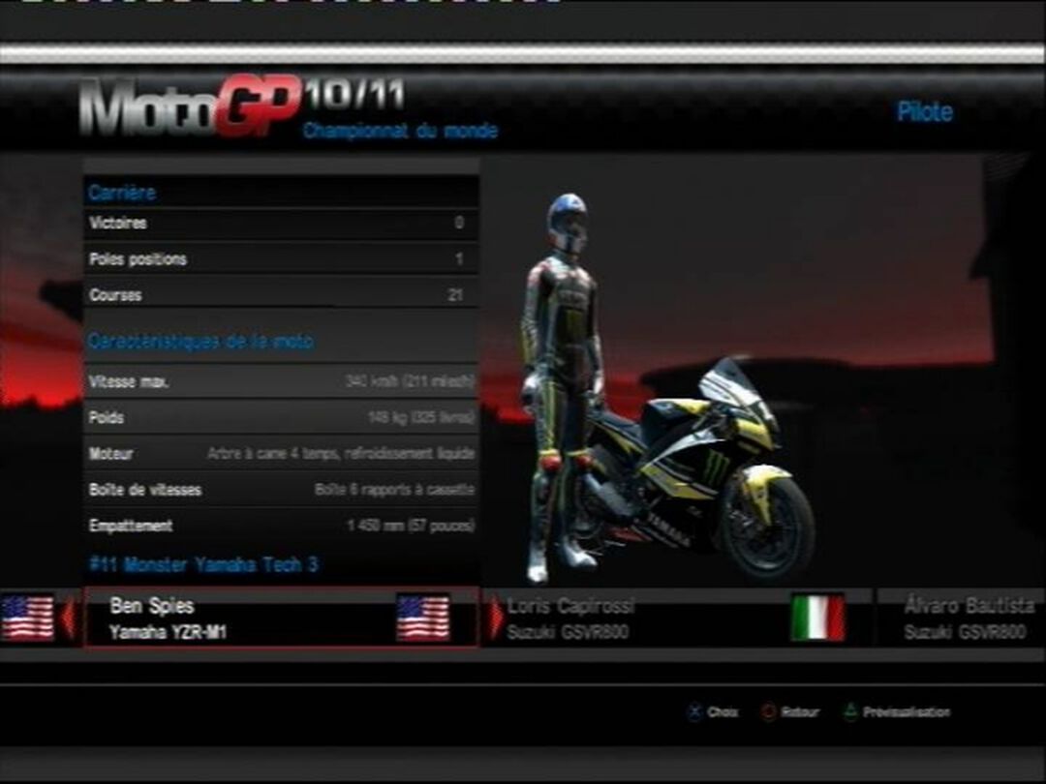Select the Ben Spies Yamaha YZR-M1 card
The height and width of the screenshot is (784, 1046).
281,618
